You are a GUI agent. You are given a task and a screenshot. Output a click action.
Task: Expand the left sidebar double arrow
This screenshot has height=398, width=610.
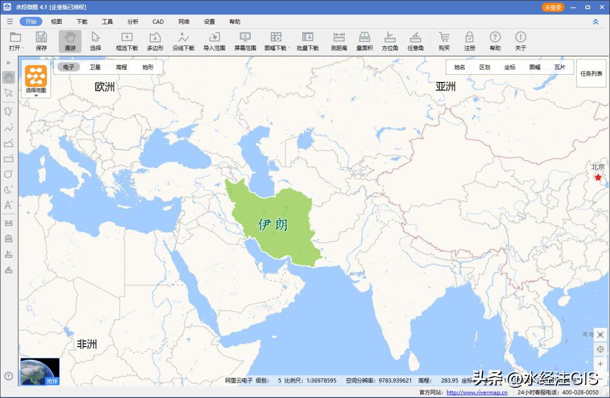point(8,63)
